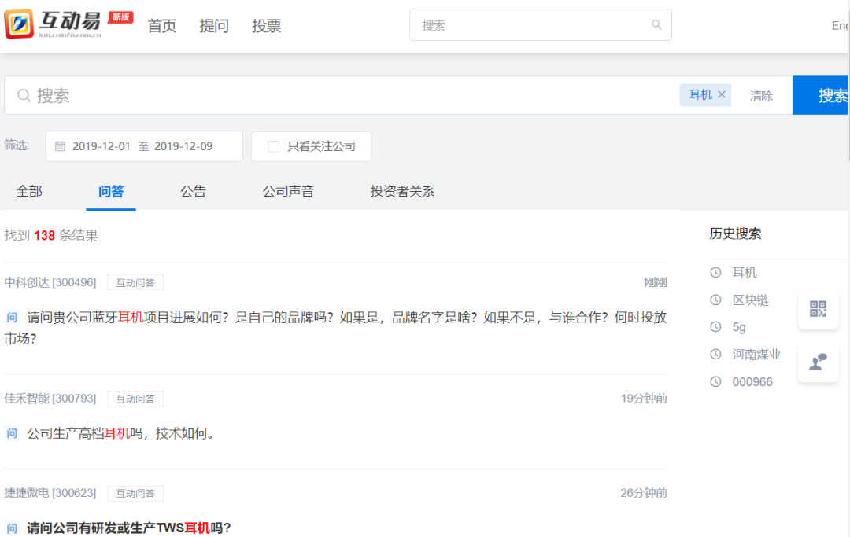The image size is (850, 537).
Task: Click the 互动问答 tag on 佳禾智能 row
Action: coord(135,399)
